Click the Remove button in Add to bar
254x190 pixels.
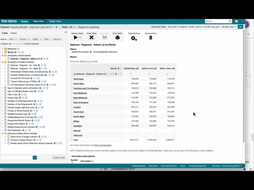pos(57,39)
